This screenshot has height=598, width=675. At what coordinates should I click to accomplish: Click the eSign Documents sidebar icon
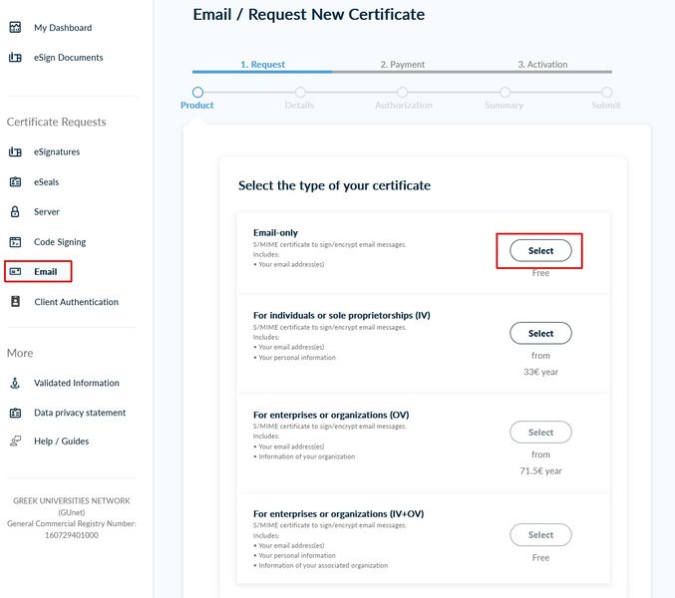(x=15, y=57)
